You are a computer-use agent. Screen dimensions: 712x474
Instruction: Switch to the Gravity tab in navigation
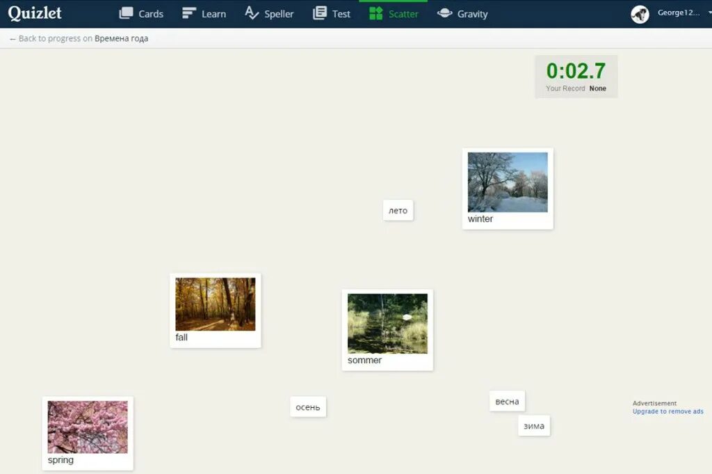coord(463,13)
